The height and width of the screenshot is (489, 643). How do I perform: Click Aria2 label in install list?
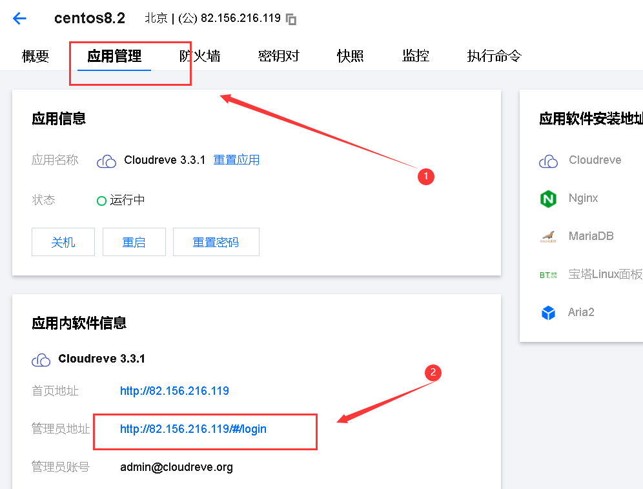tap(581, 312)
